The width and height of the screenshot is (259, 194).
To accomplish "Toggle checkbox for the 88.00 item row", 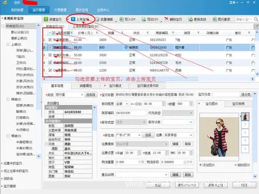I will click(x=50, y=47).
